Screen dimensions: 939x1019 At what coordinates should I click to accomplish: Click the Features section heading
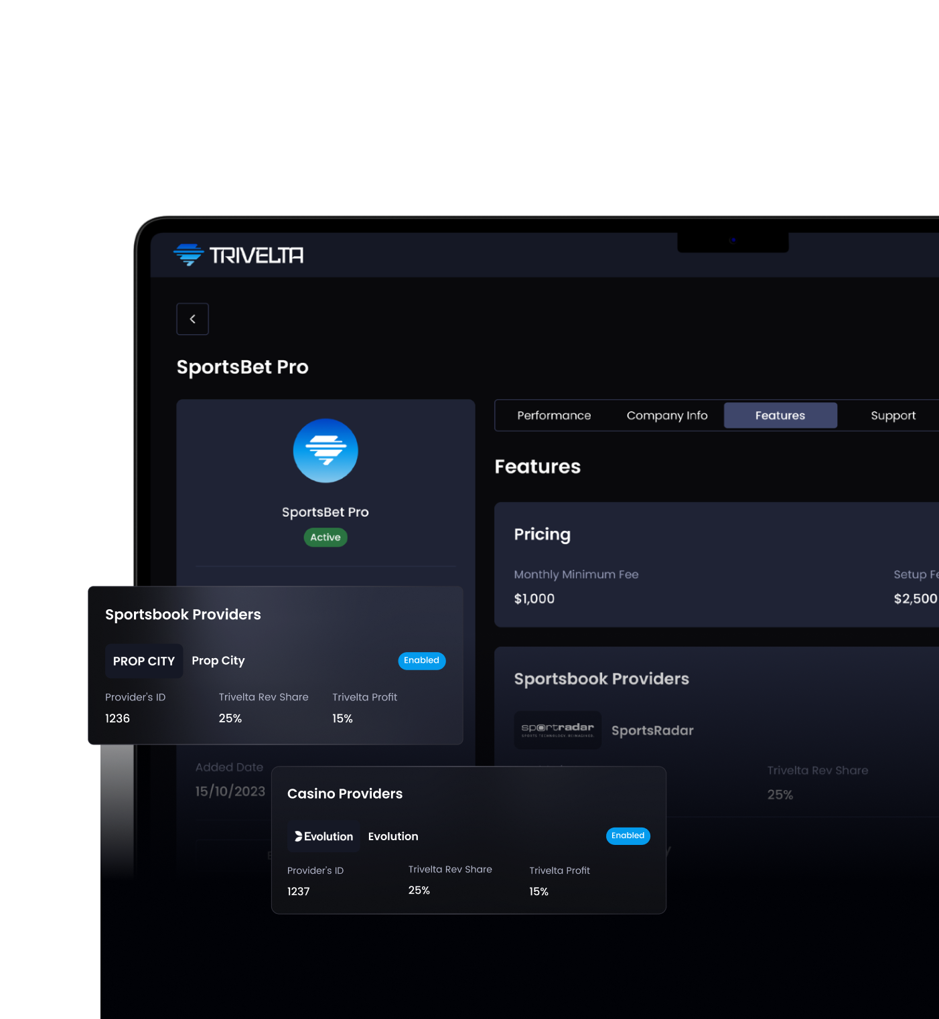click(538, 467)
